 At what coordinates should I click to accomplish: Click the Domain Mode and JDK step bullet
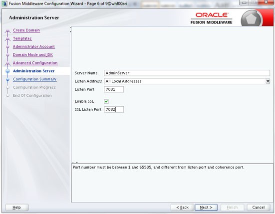click(x=7, y=55)
